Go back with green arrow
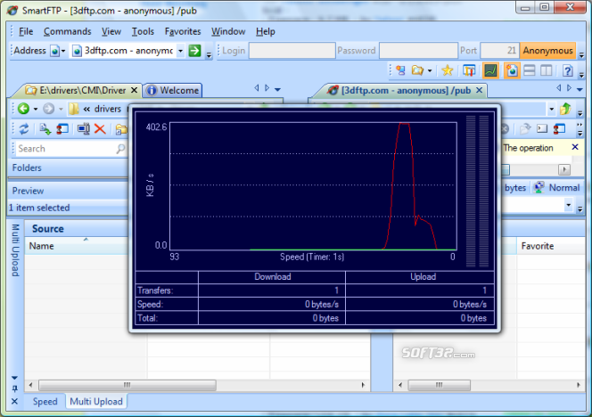Screen dimensions: 592x417 (x=23, y=109)
